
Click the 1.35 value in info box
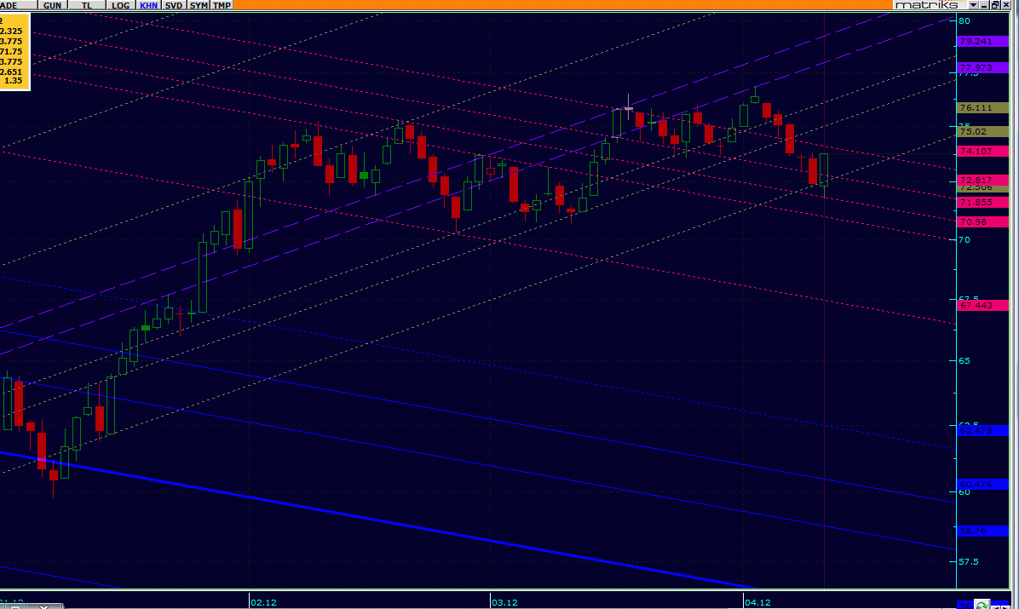(x=13, y=81)
